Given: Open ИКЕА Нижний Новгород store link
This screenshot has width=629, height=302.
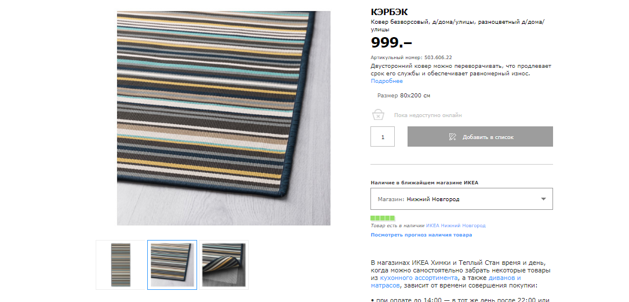Looking at the screenshot, I should point(456,226).
